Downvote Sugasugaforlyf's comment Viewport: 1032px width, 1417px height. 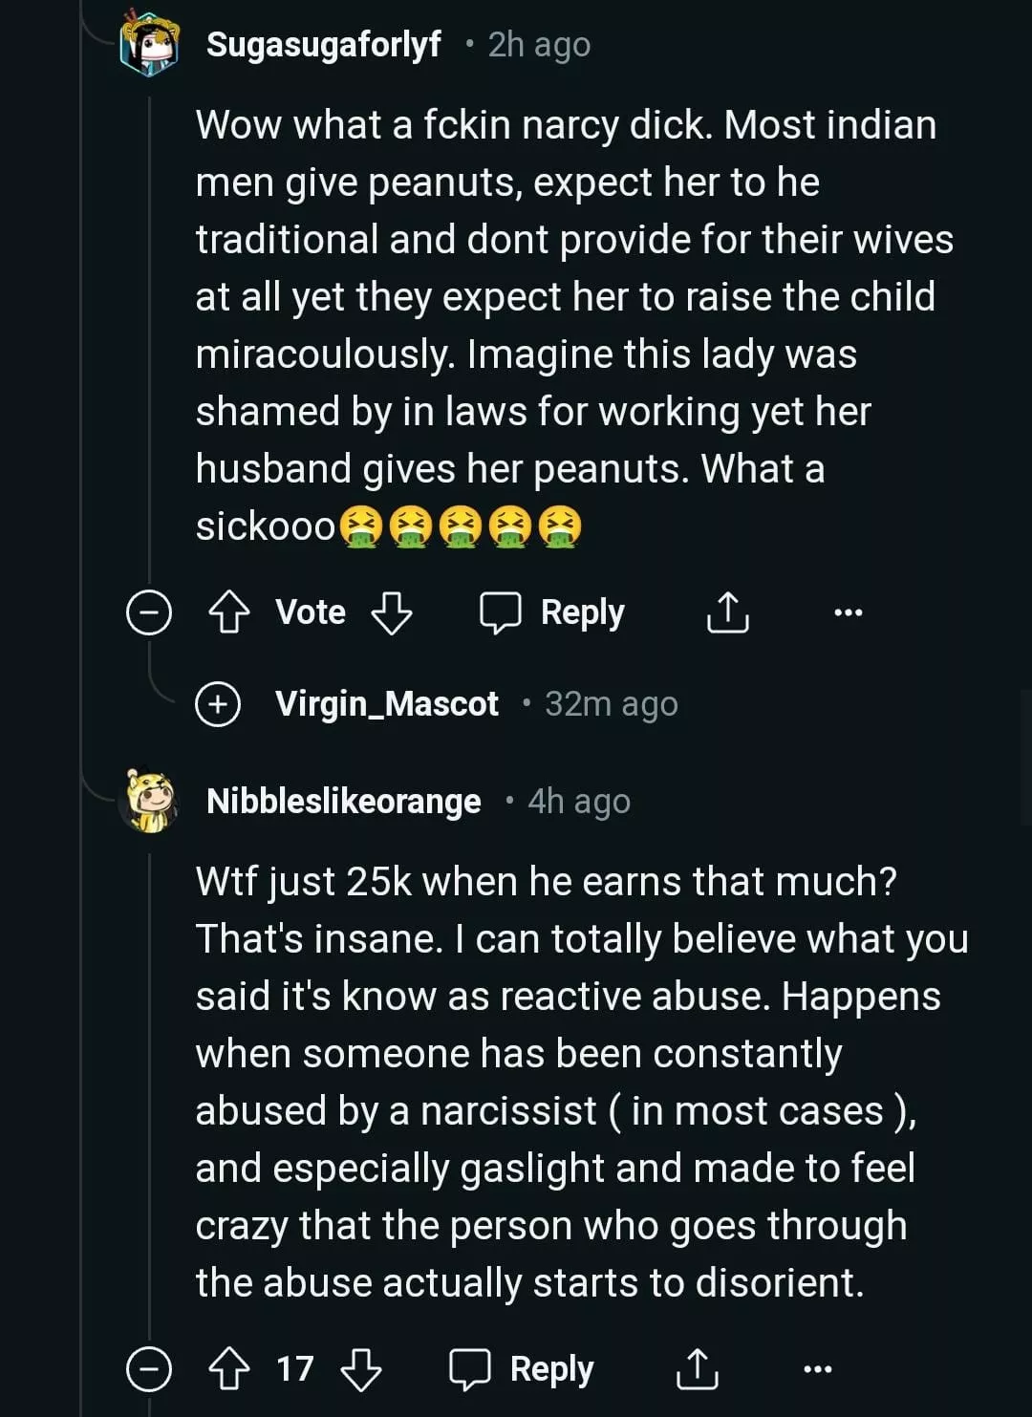[x=391, y=612]
